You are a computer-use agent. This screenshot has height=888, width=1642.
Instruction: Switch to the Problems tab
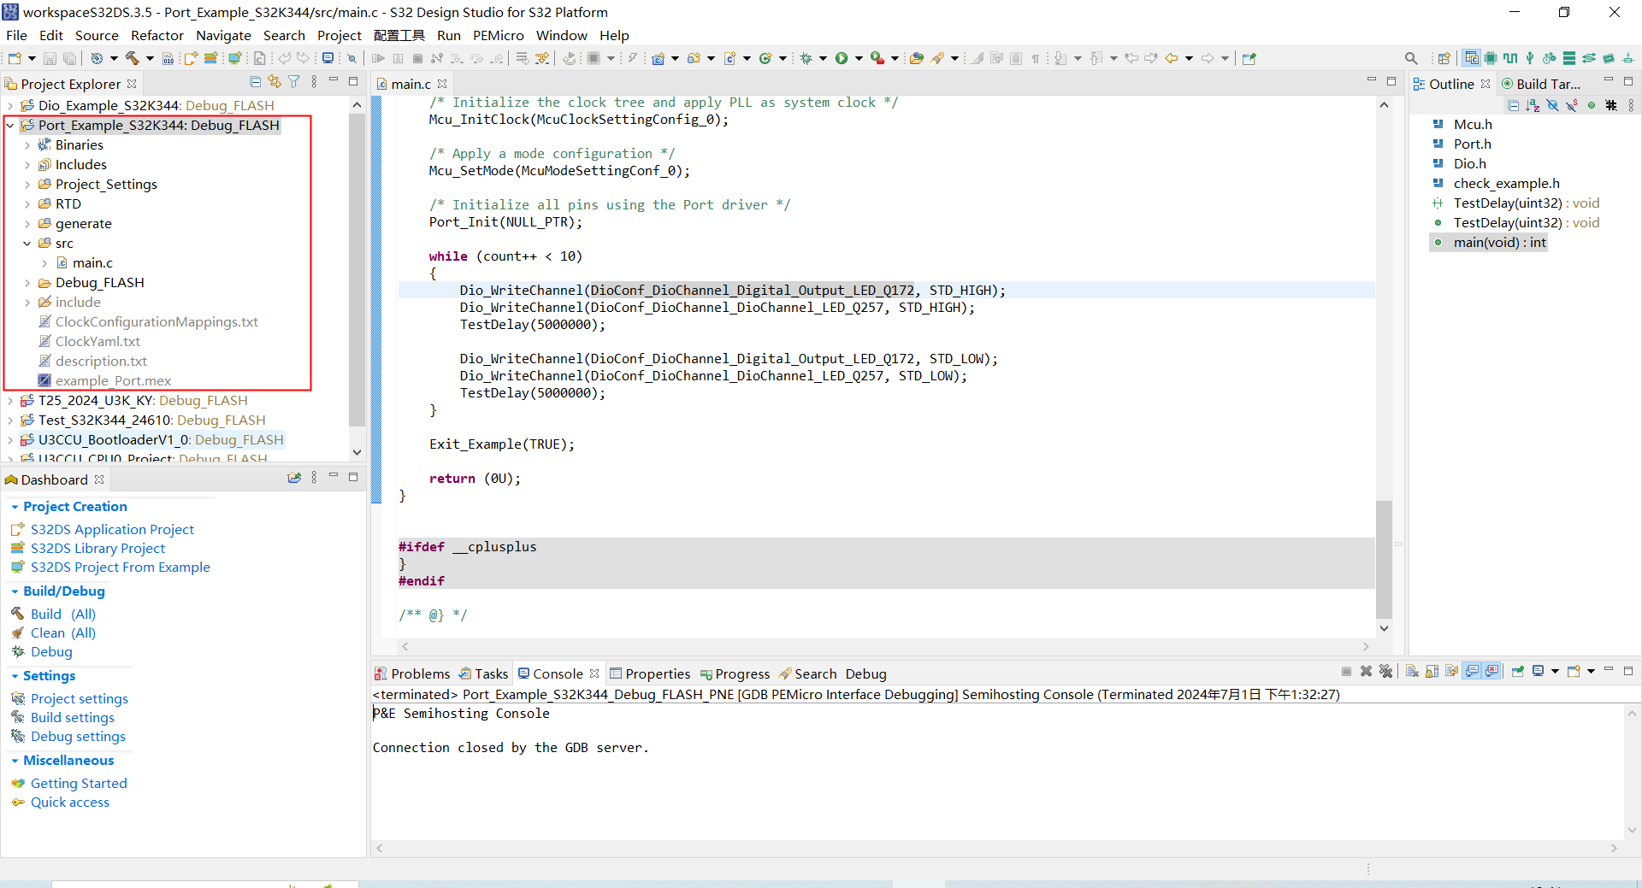tap(419, 673)
